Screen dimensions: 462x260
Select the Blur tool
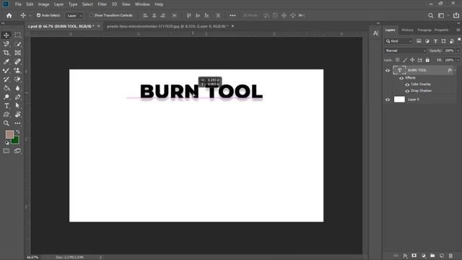click(17, 88)
